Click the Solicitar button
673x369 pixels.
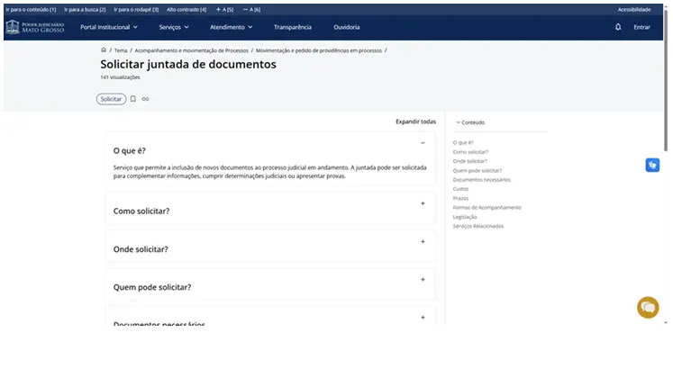click(111, 99)
